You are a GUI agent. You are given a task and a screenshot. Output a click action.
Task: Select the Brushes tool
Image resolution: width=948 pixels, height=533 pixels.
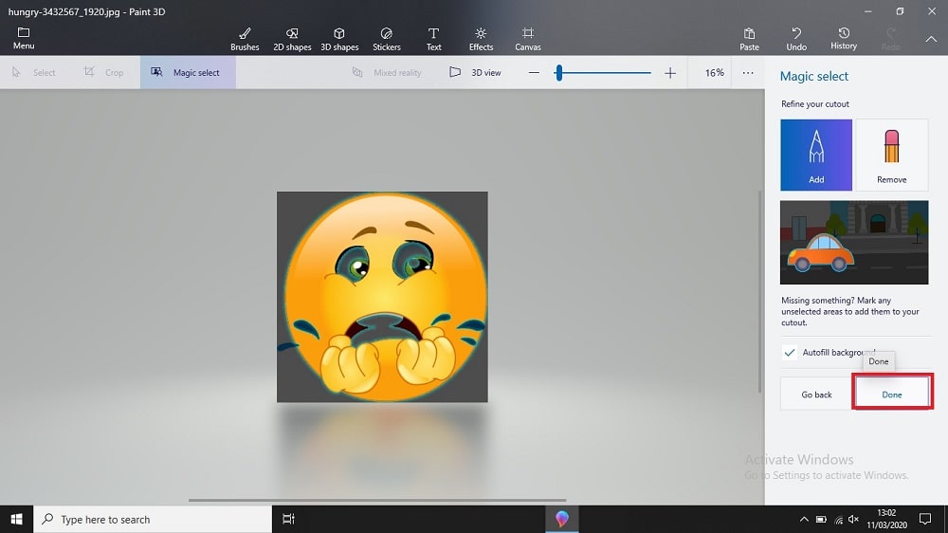click(245, 39)
